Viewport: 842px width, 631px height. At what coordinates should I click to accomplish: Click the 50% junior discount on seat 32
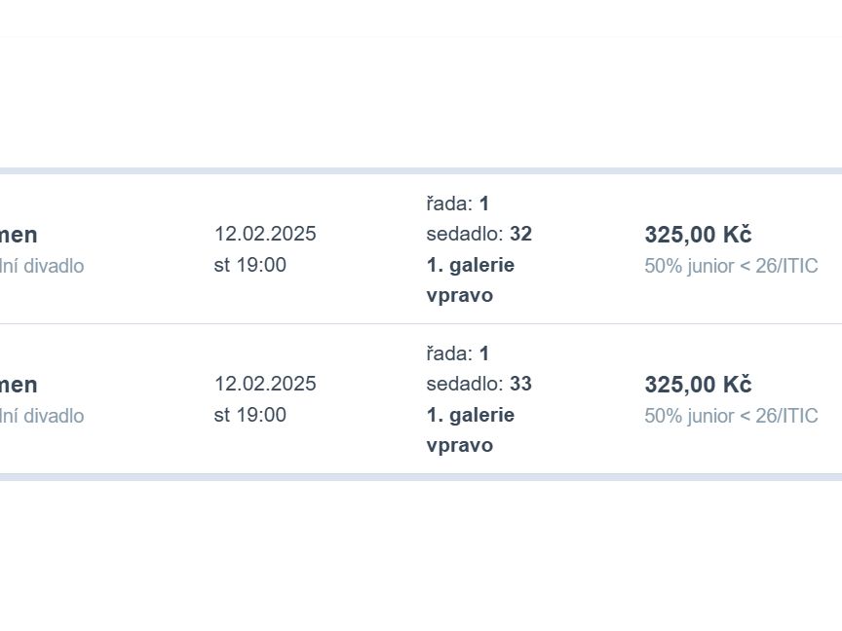point(731,266)
